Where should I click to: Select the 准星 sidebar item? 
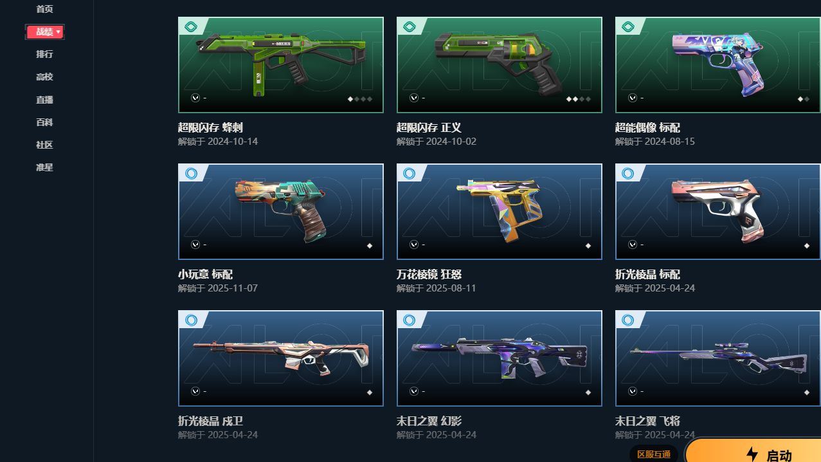[44, 167]
